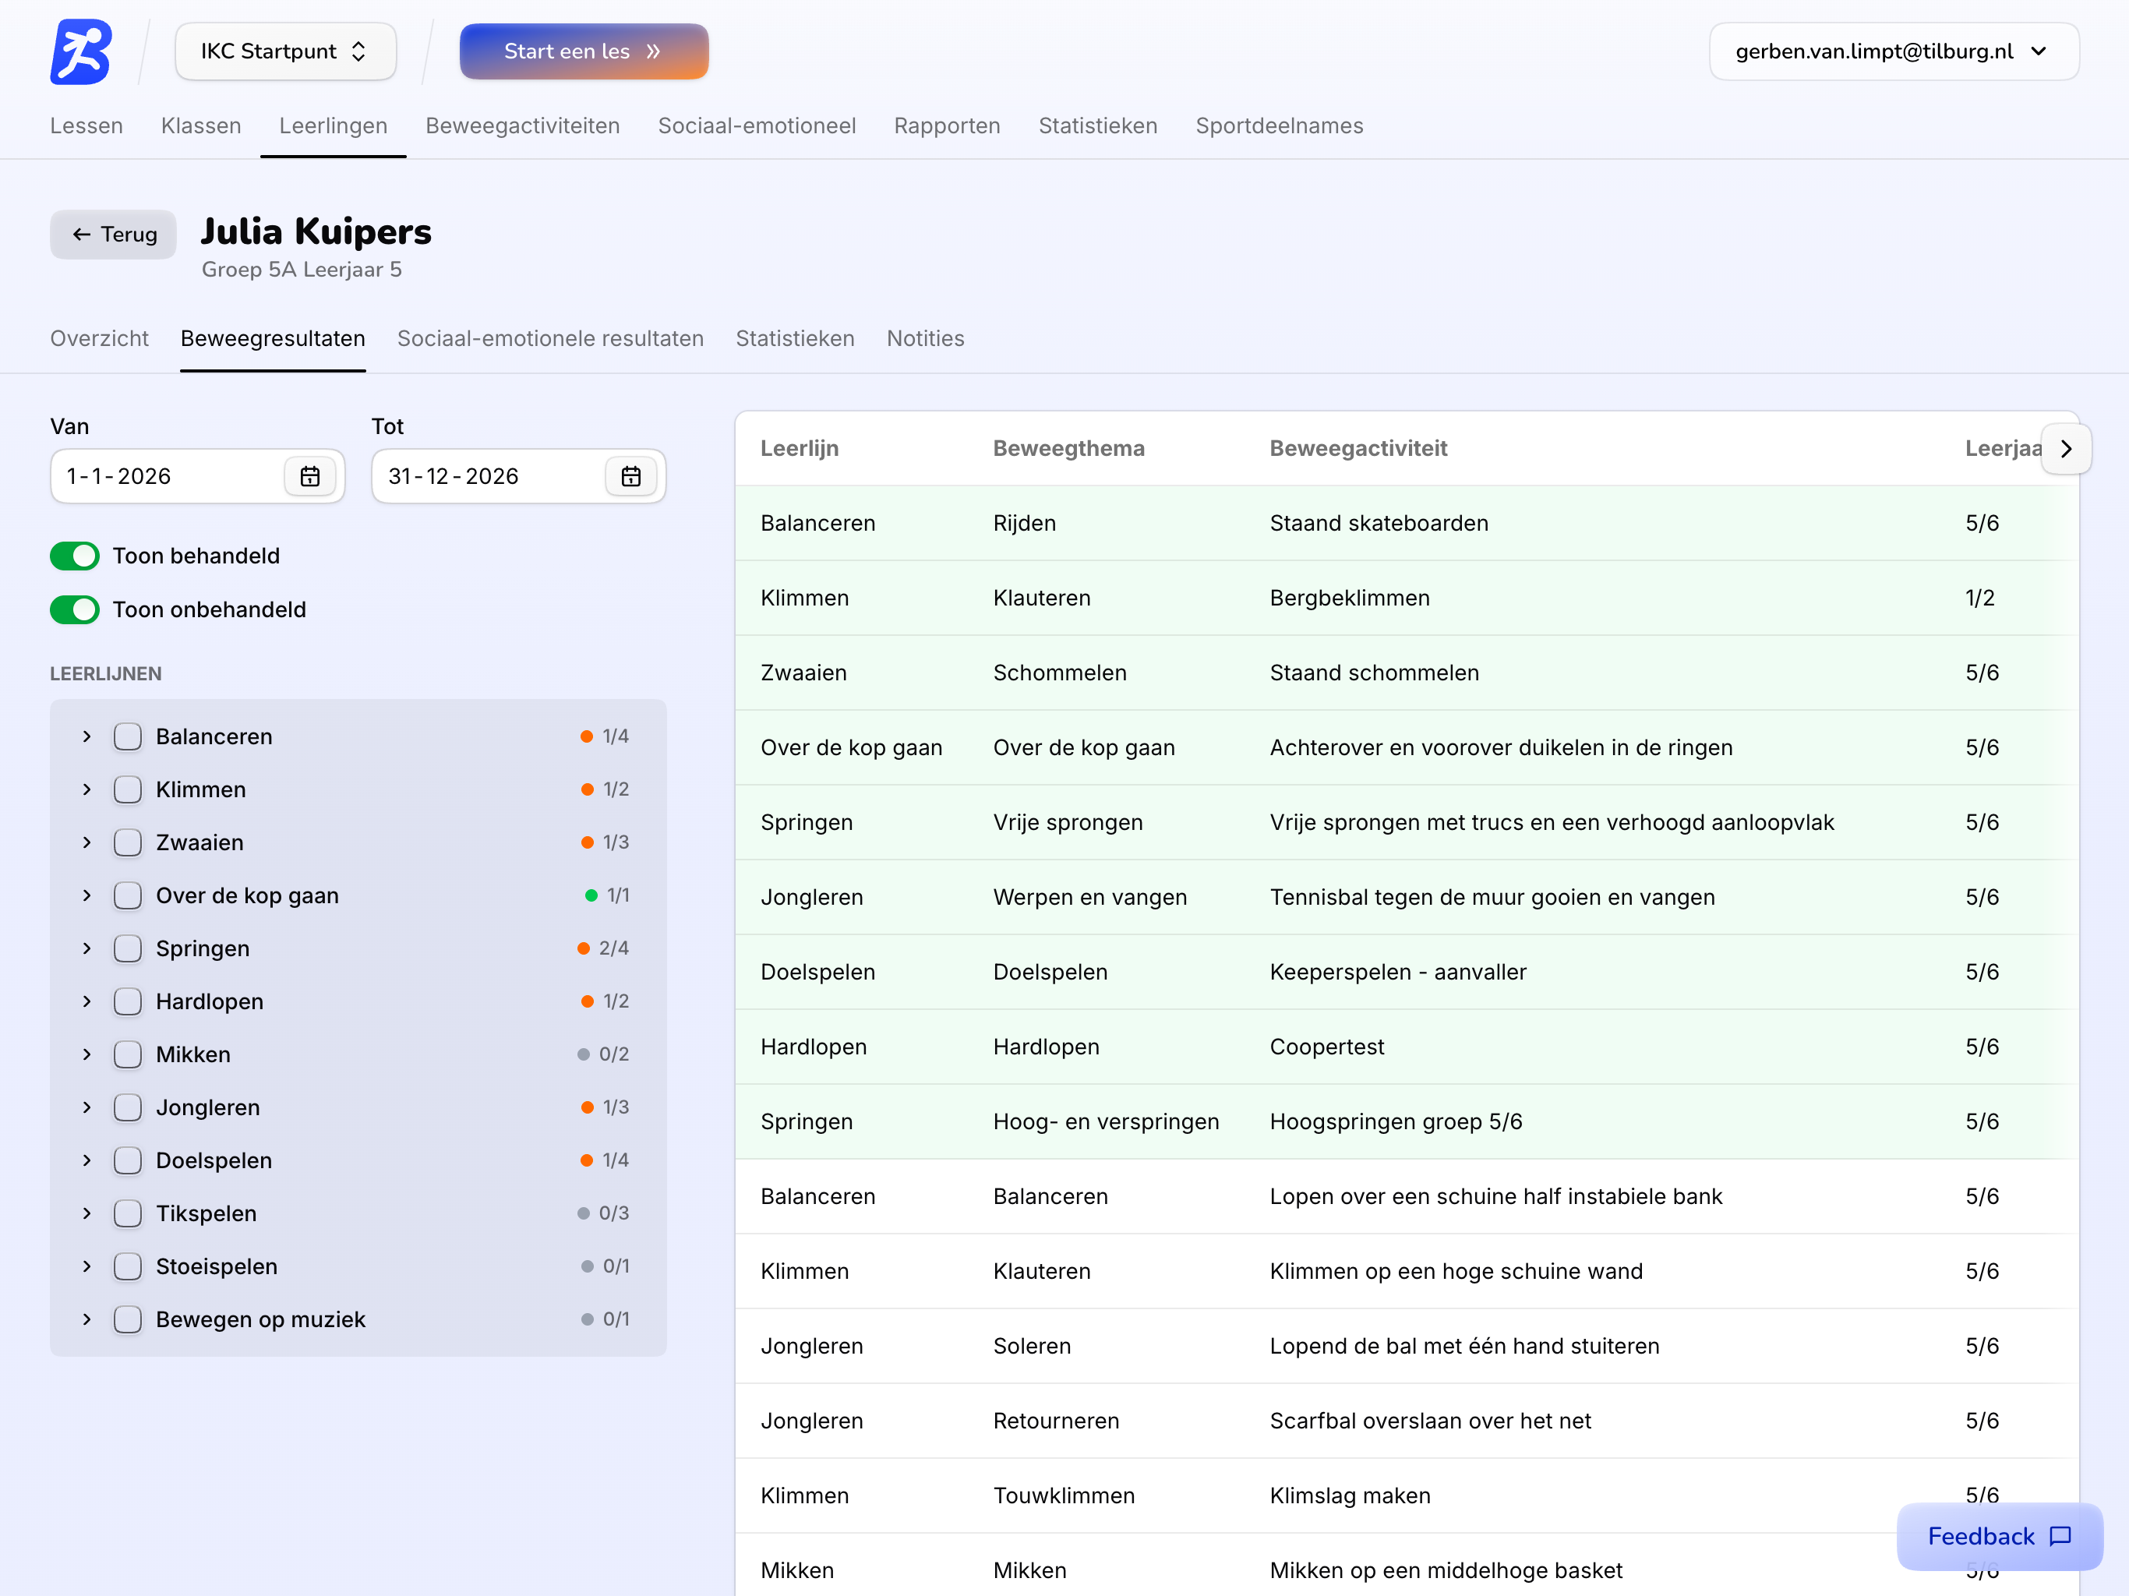
Task: Click the Feedback speech bubble button
Action: pos(1999,1535)
